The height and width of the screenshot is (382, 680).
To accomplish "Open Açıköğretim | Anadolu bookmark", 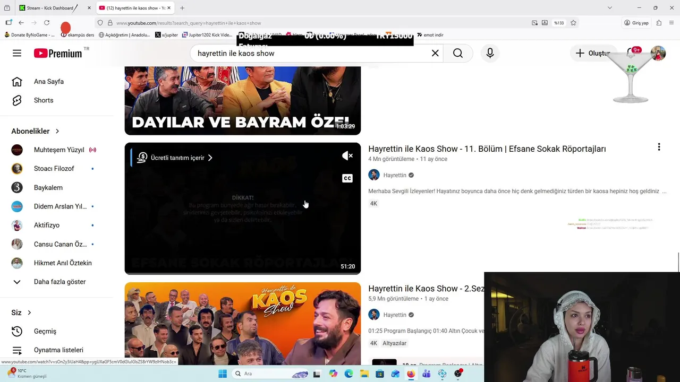I will (124, 35).
